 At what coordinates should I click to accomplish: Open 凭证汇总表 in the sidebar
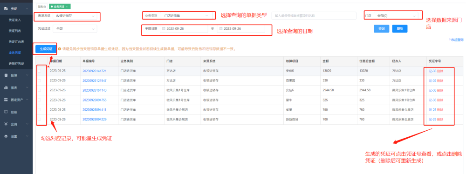coord(16,41)
